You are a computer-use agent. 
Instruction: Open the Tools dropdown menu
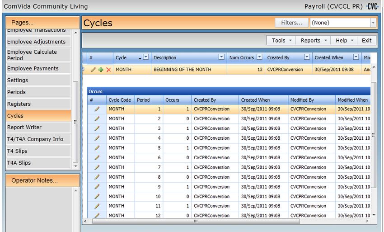coord(281,40)
